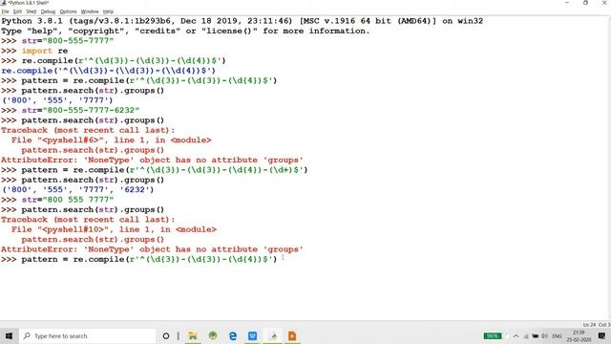Open the Windows Start menu
This screenshot has width=611, height=344.
point(9,335)
